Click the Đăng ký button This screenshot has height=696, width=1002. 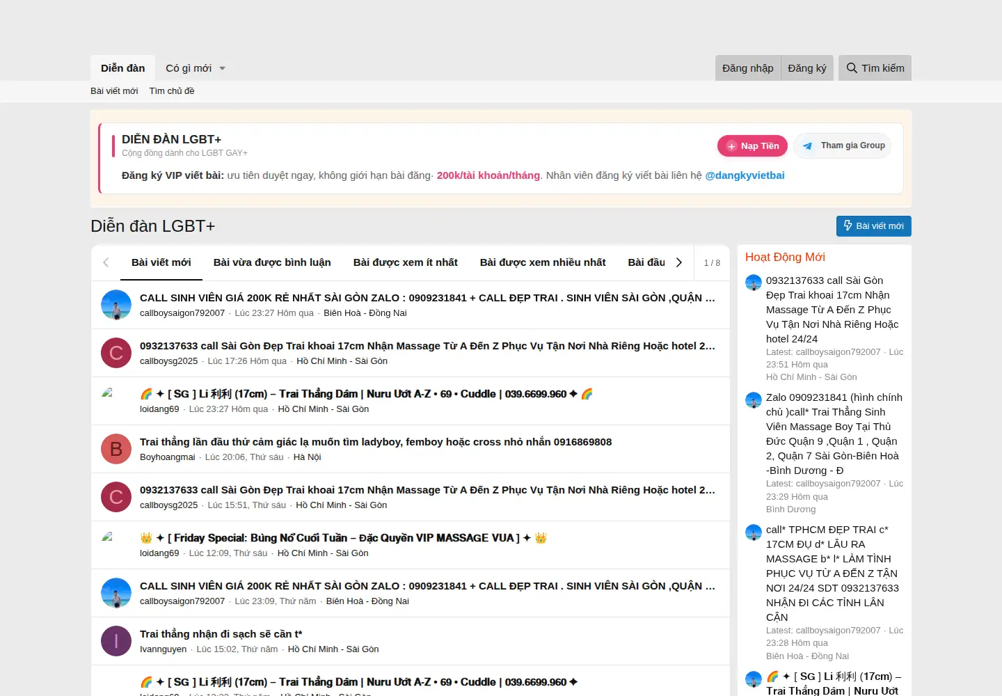pyautogui.click(x=807, y=68)
